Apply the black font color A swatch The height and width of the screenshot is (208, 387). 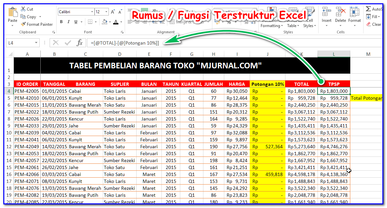(x=116, y=22)
